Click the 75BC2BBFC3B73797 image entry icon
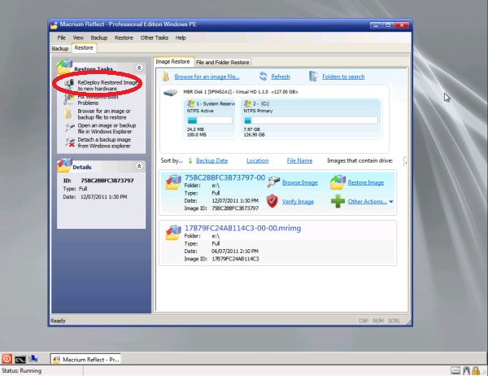Viewport: 488px width, 376px height. click(x=173, y=182)
